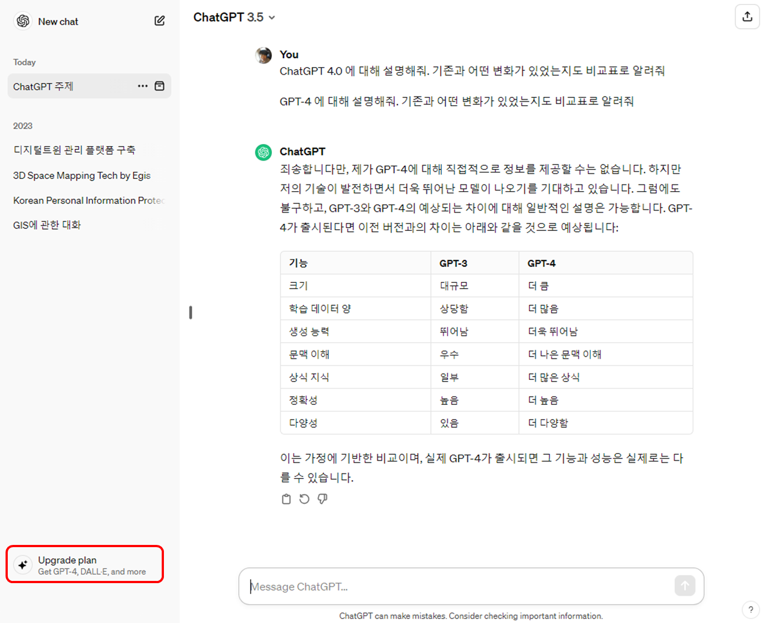
Task: Collapse the sidebar using the vertical handle
Action: [190, 312]
